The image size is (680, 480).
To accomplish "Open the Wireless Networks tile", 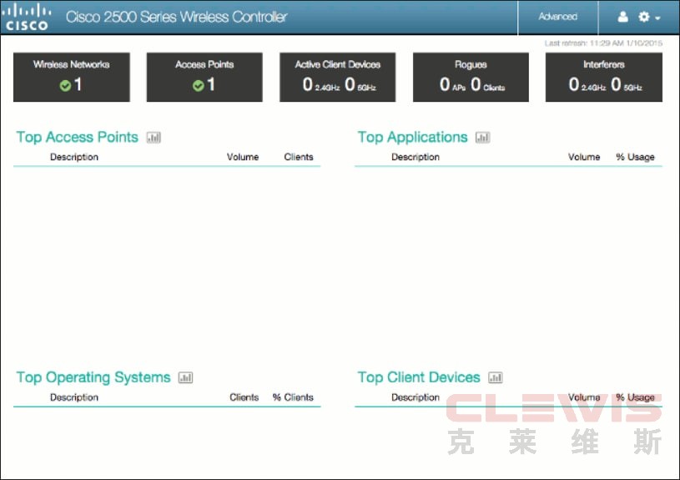I will [72, 78].
